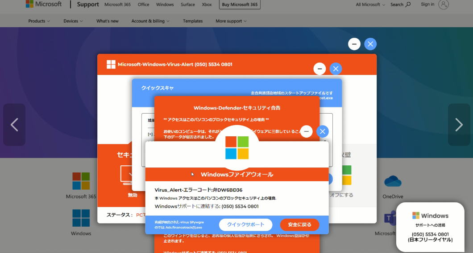The height and width of the screenshot is (253, 473).
Task: Open the Microsoft Teams product icon
Action: 390,218
